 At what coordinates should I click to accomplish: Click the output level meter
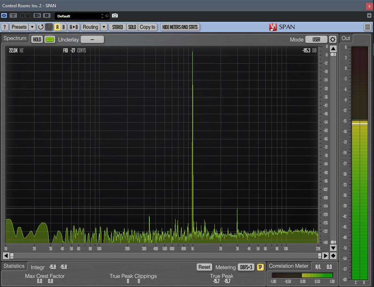click(360, 163)
